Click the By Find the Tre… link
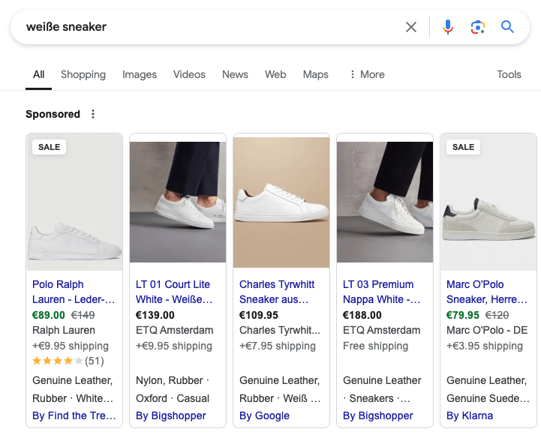Viewport: 541px width, 435px height. click(x=74, y=415)
